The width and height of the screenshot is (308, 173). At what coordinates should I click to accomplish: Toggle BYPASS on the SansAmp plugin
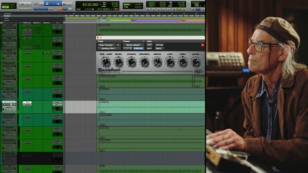coord(159,45)
